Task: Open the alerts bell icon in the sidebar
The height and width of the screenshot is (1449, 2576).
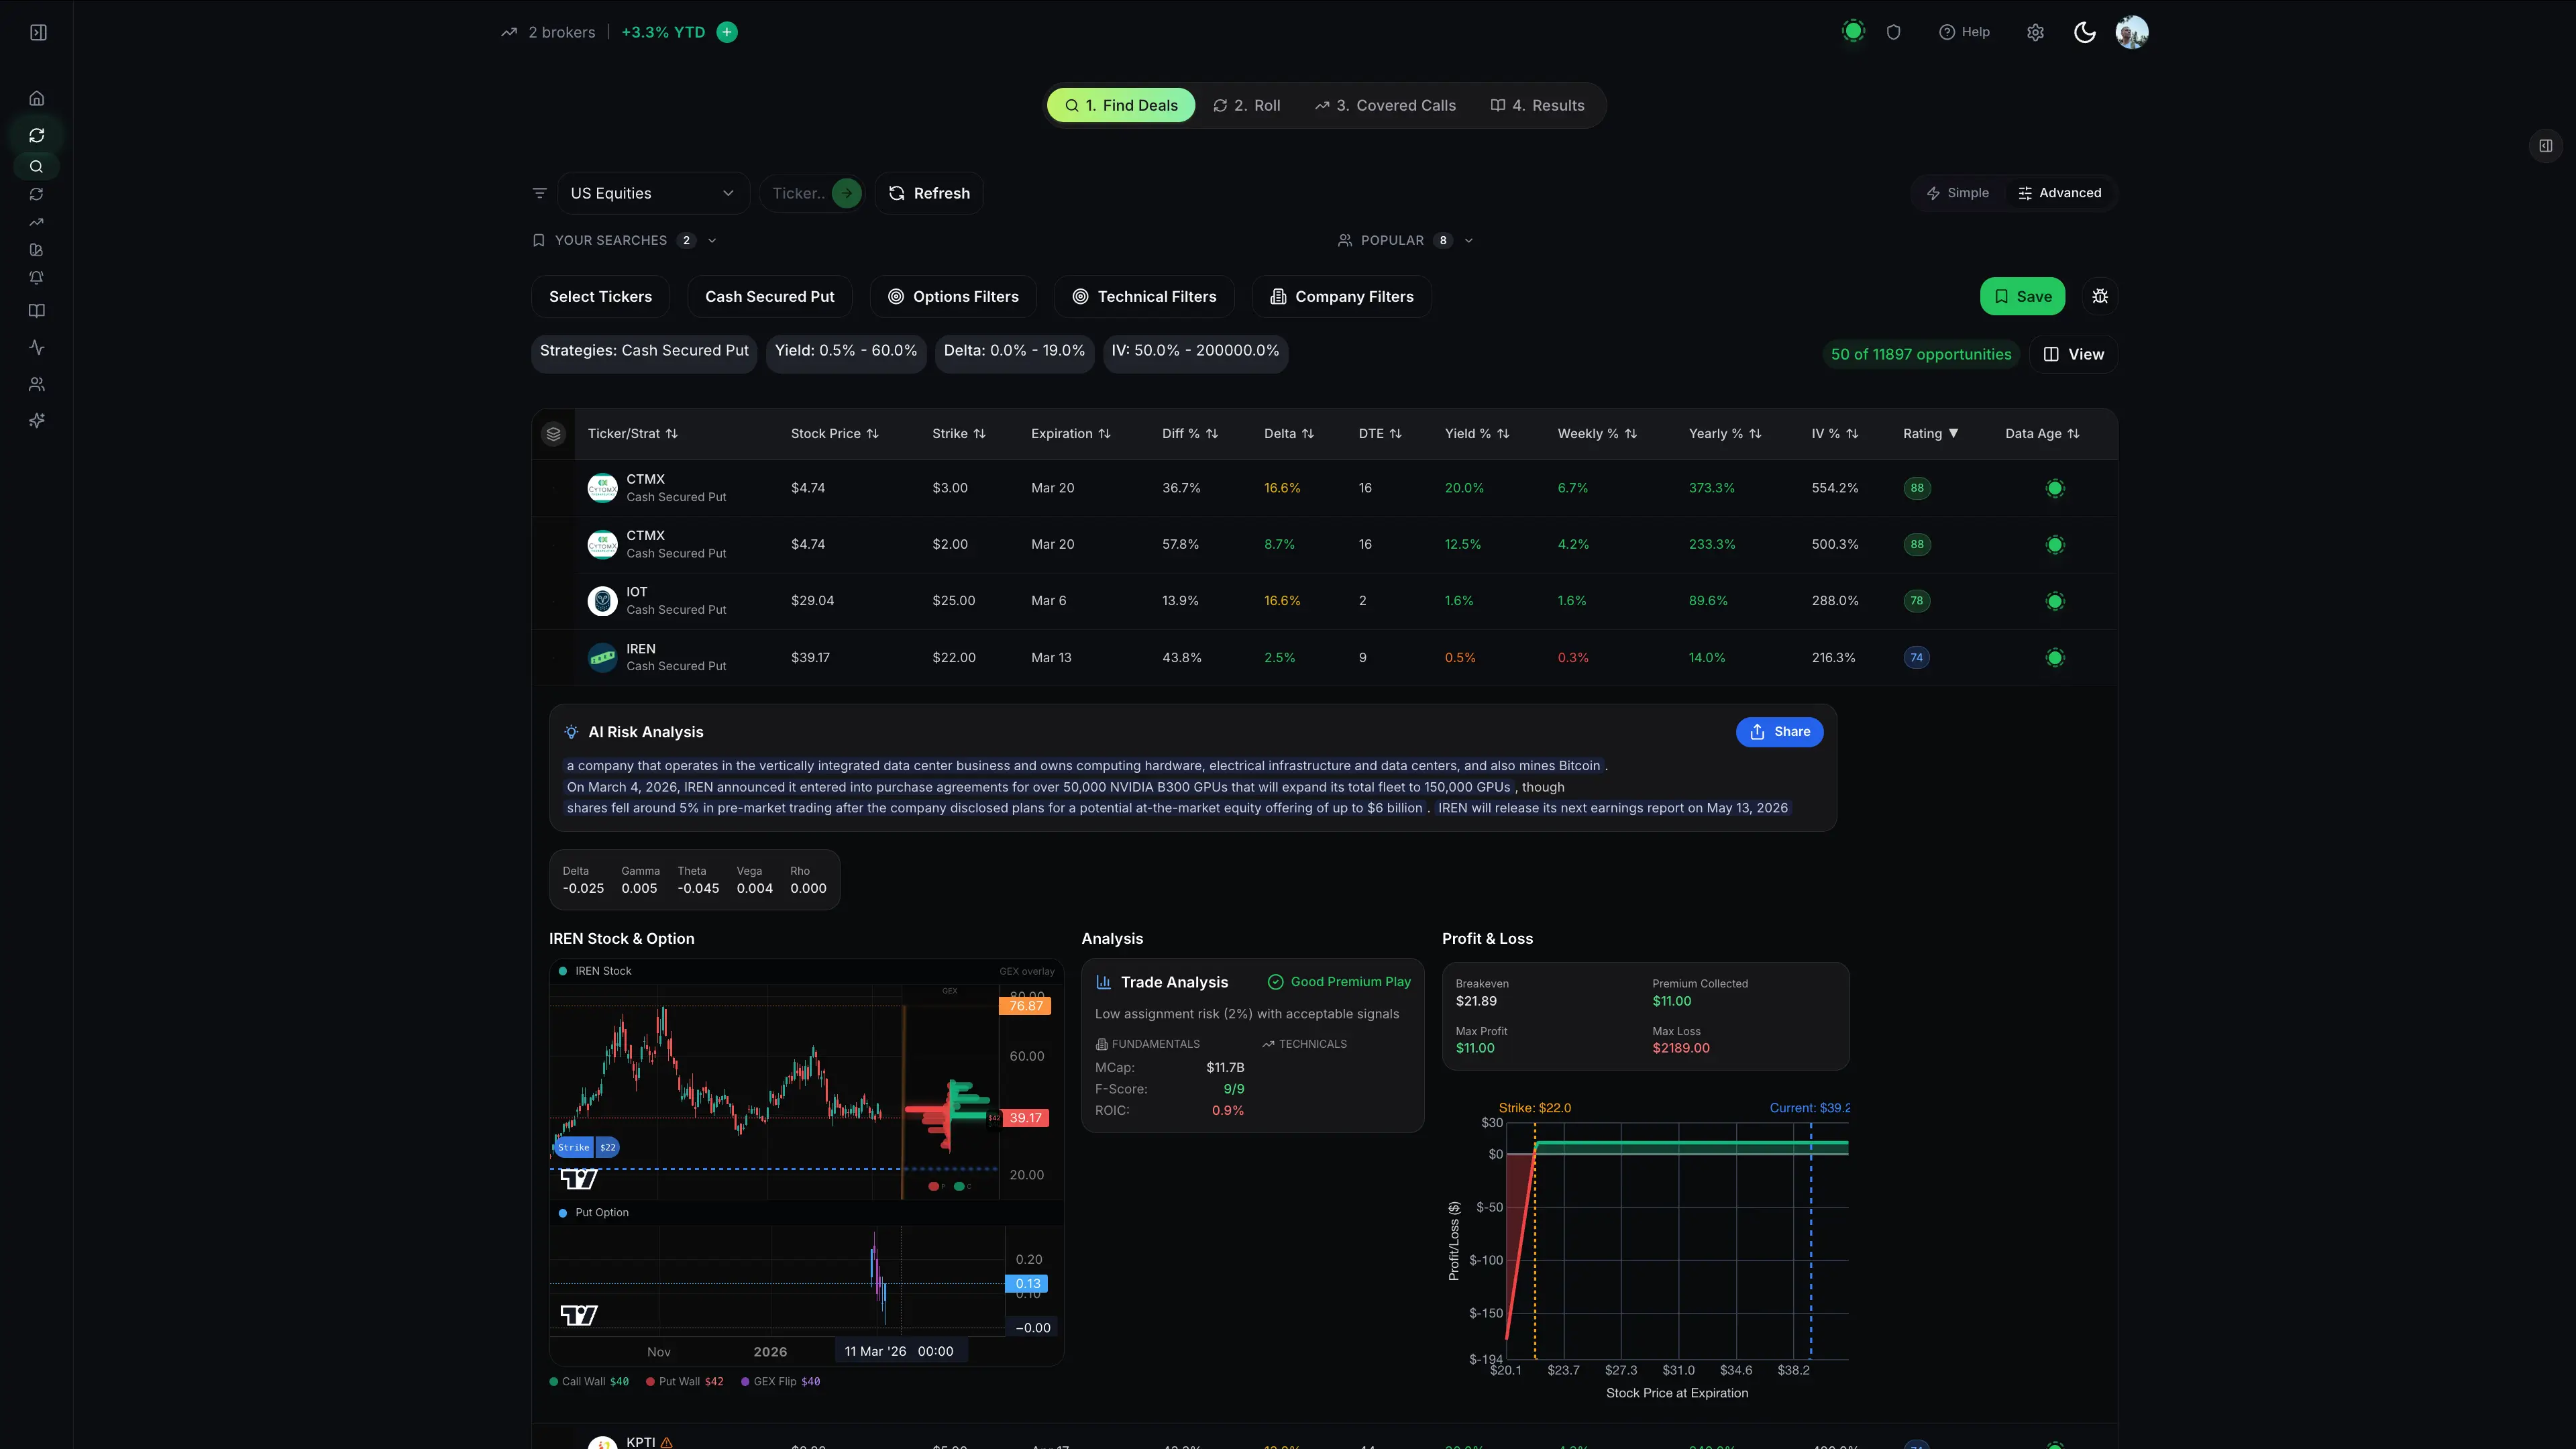Action: coord(37,277)
